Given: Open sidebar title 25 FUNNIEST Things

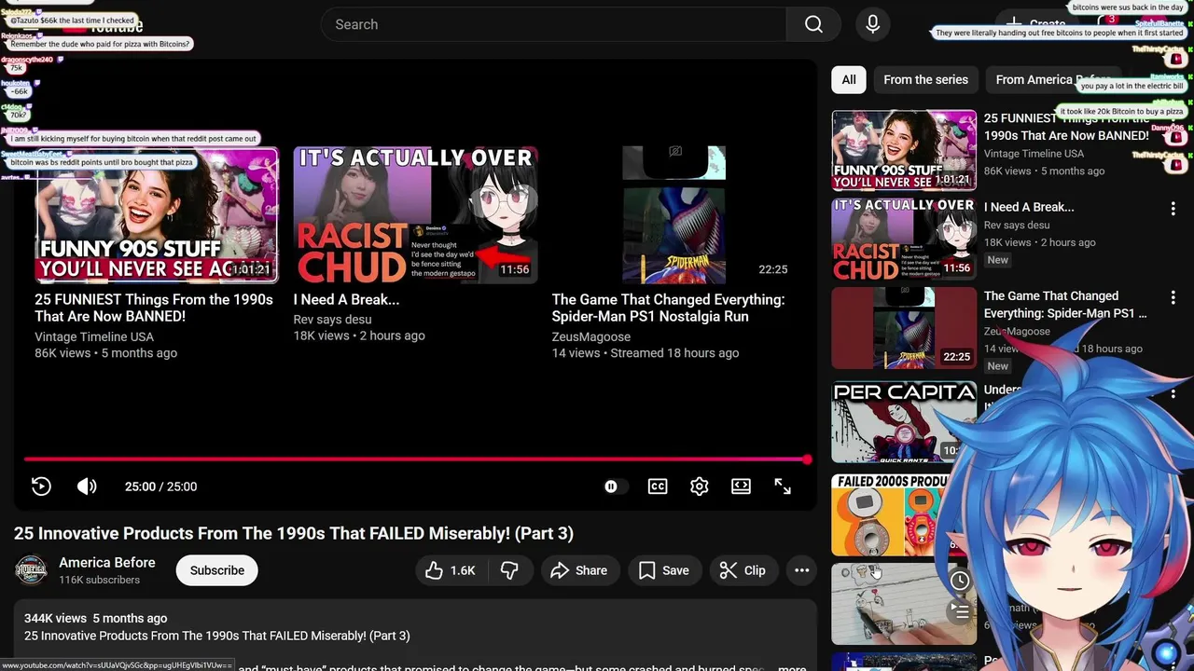Looking at the screenshot, I should [1066, 127].
